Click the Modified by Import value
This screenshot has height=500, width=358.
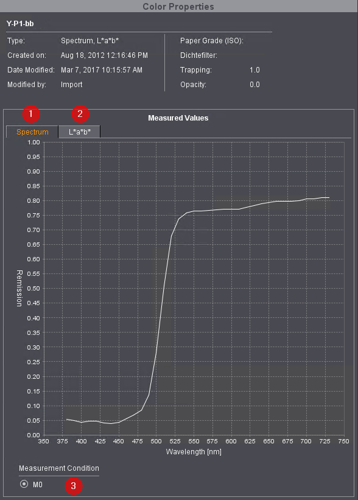tap(71, 85)
